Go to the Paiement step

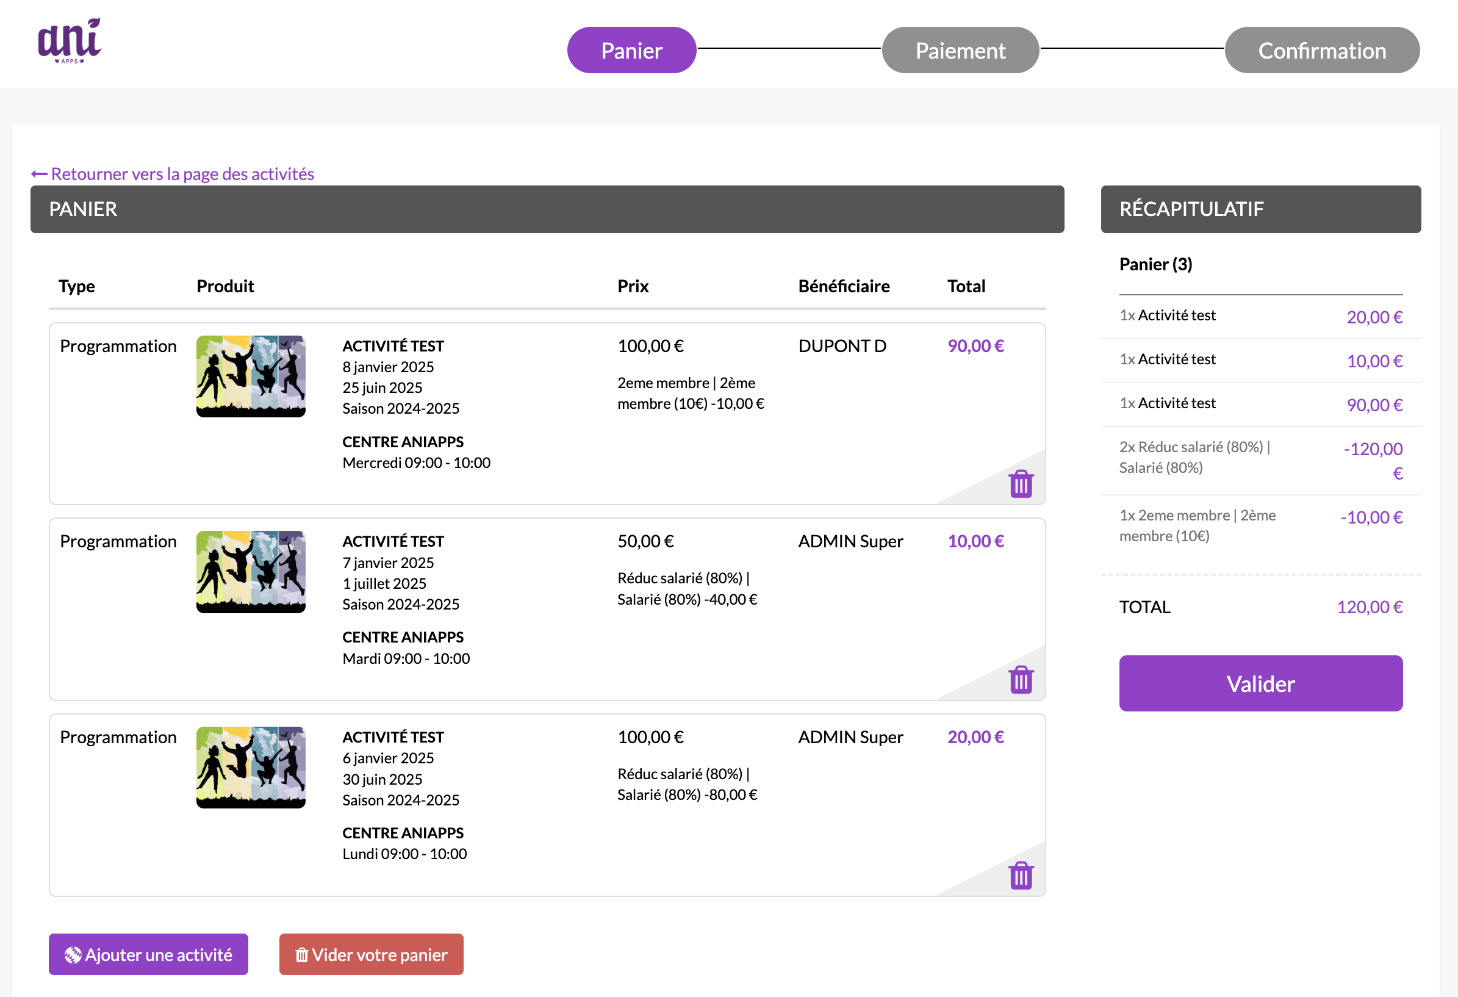click(960, 50)
